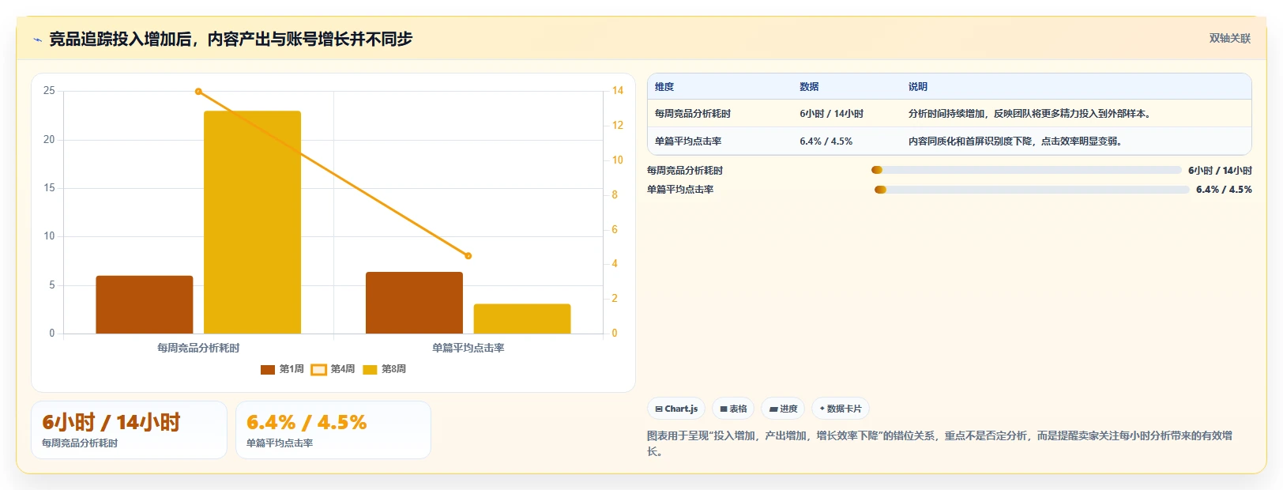This screenshot has width=1283, height=490.
Task: Click x-axis label 单篇平均点击率
Action: click(x=468, y=348)
